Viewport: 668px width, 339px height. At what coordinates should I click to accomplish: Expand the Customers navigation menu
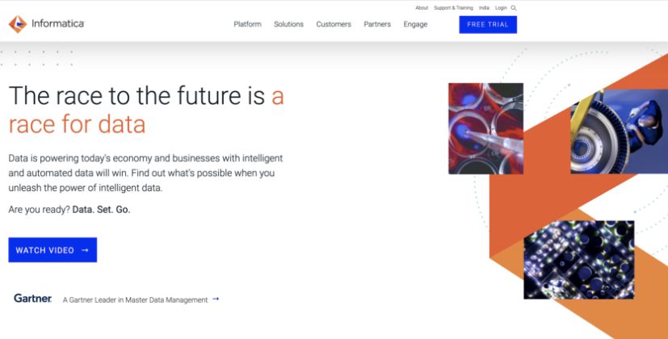(334, 24)
